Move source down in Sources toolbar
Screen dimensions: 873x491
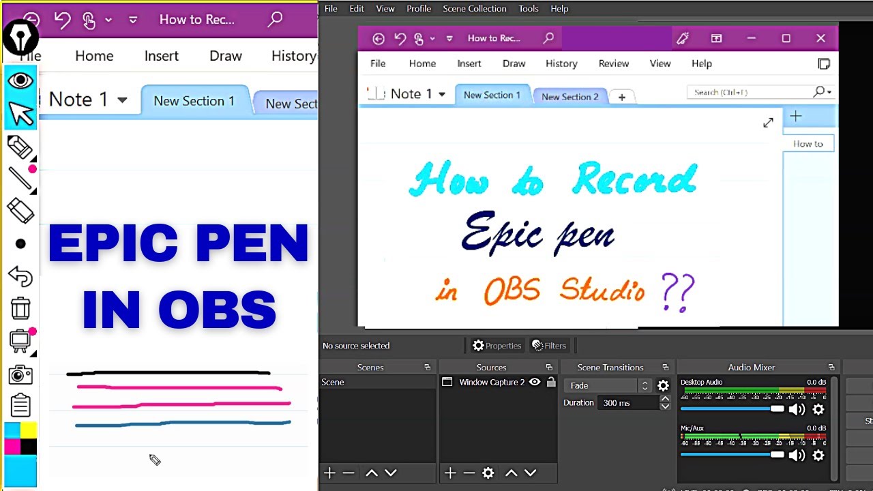pyautogui.click(x=530, y=473)
